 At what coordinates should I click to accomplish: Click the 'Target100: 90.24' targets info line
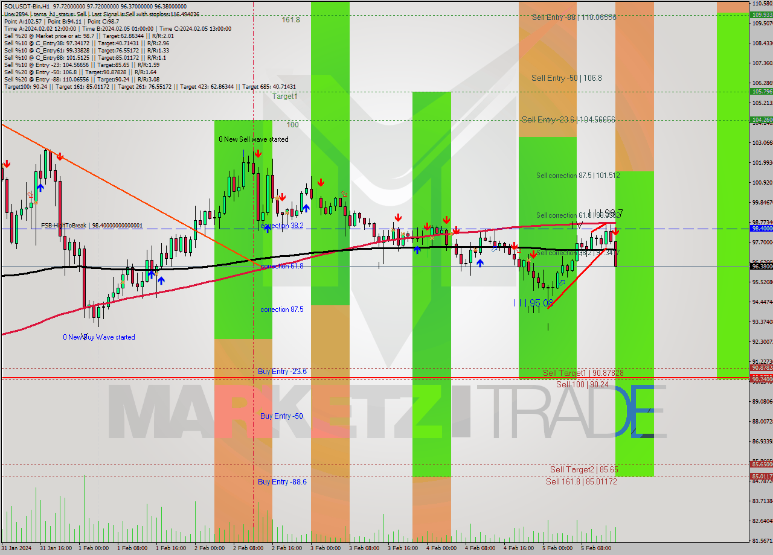click(x=150, y=87)
